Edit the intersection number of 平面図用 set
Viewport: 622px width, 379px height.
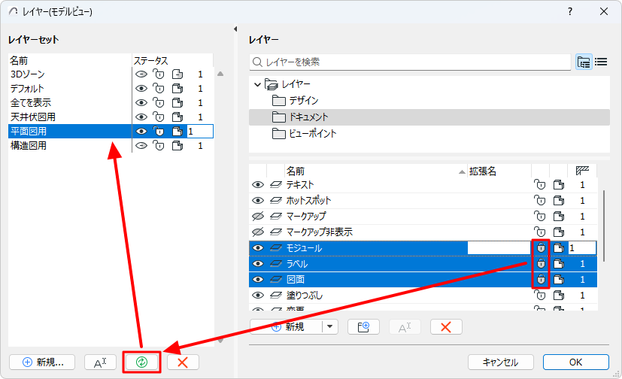point(200,132)
